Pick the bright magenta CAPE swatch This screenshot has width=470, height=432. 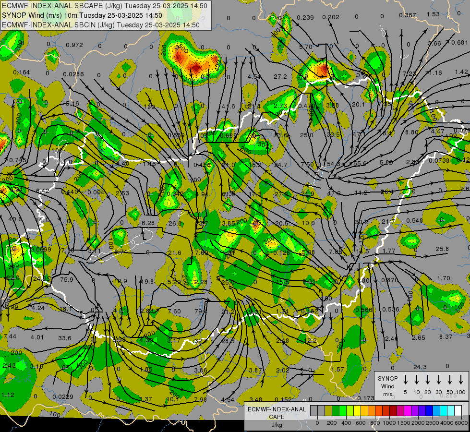[x=408, y=411]
